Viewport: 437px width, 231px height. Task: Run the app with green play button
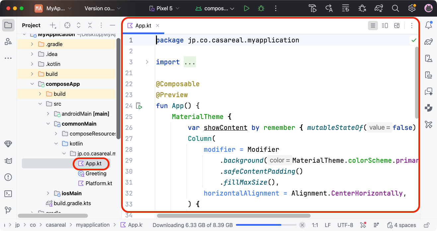246,8
